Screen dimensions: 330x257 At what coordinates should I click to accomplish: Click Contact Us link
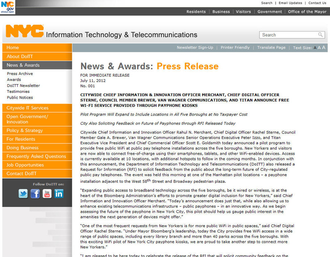[x=317, y=3]
